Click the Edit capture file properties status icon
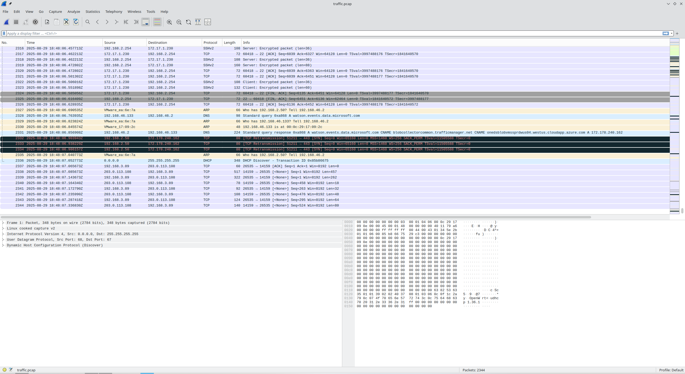Viewport: 685px width, 374px height. click(11, 370)
